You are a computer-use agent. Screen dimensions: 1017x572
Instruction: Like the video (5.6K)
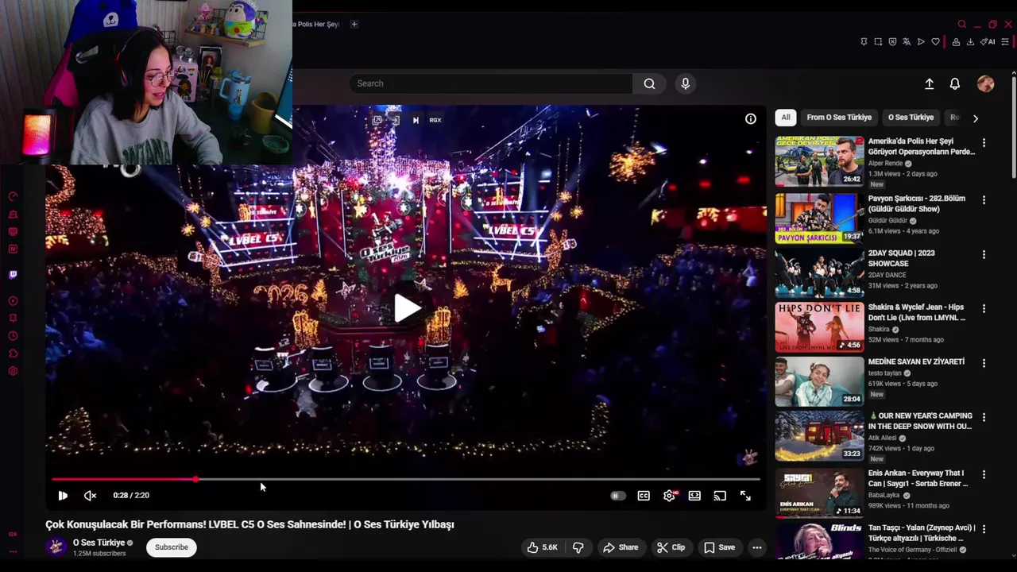(542, 547)
